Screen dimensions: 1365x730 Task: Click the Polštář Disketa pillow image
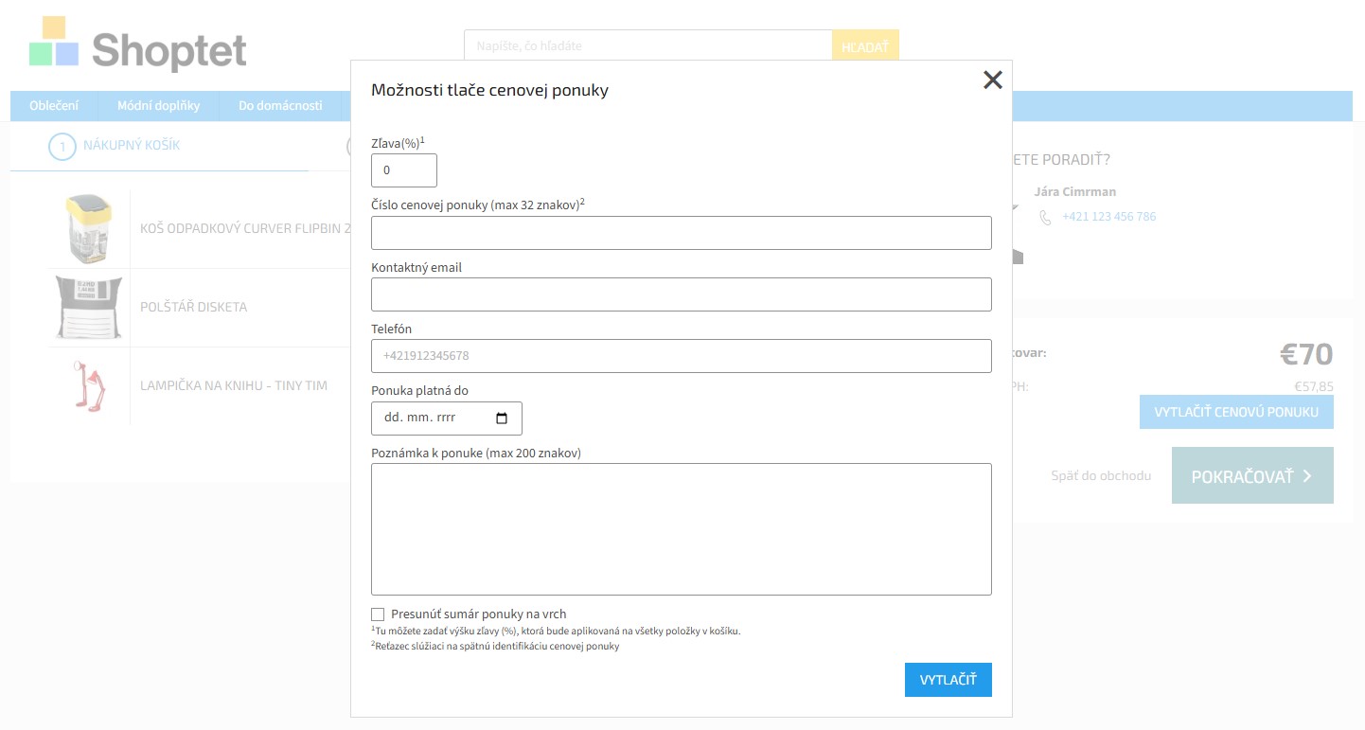(89, 307)
